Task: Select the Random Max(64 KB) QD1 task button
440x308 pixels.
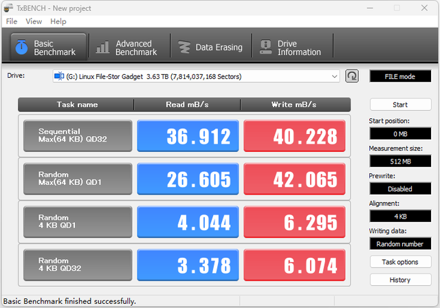Action: tap(77, 179)
